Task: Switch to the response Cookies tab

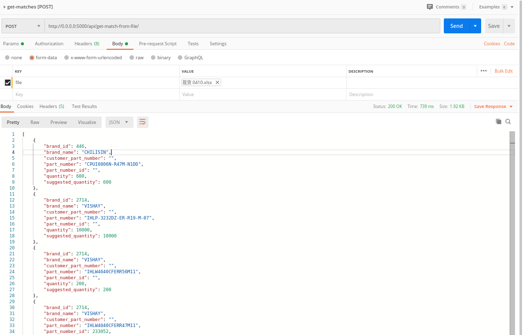Action: [x=25, y=107]
